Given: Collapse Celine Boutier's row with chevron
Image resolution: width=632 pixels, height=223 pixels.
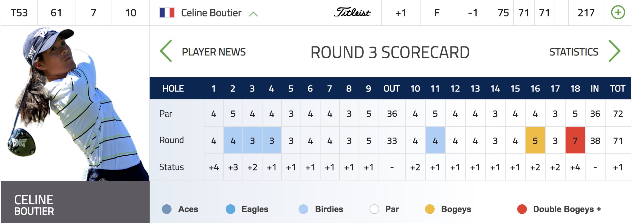Looking at the screenshot, I should 253,14.
